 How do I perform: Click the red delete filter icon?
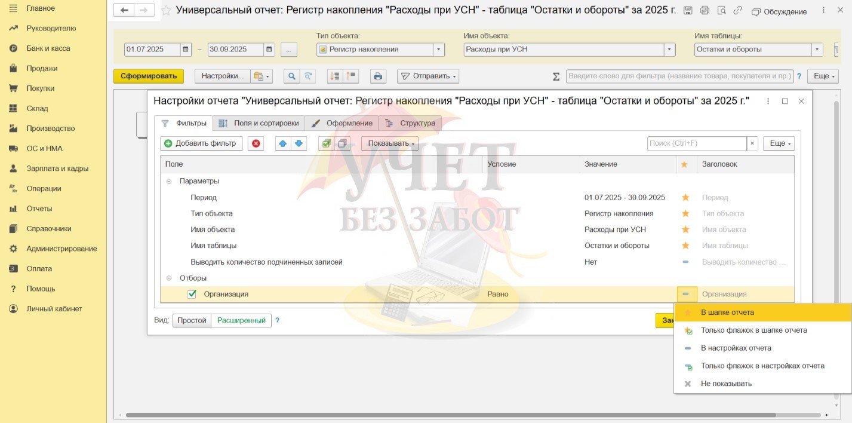coord(256,143)
